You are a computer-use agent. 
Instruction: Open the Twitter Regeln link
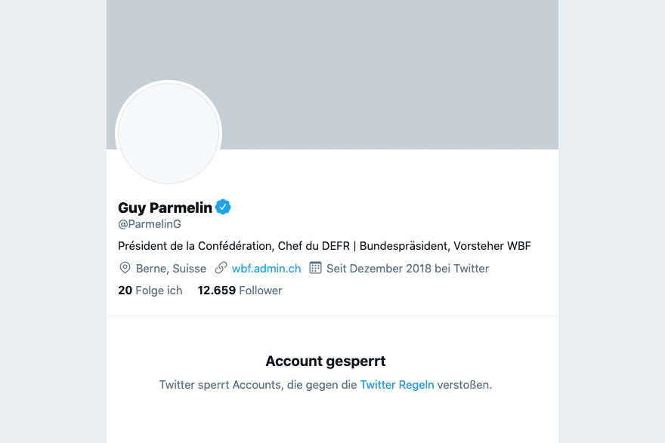point(397,385)
